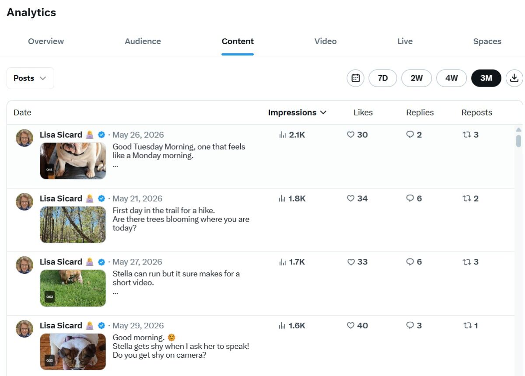This screenshot has height=376, width=525.
Task: Click Lisa Sicard name on May 21 post
Action: (x=61, y=199)
